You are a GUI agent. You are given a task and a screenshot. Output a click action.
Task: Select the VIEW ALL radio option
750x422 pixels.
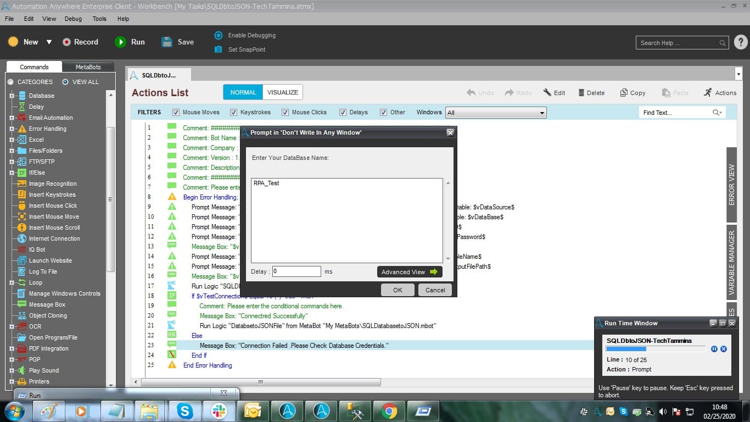(x=65, y=82)
